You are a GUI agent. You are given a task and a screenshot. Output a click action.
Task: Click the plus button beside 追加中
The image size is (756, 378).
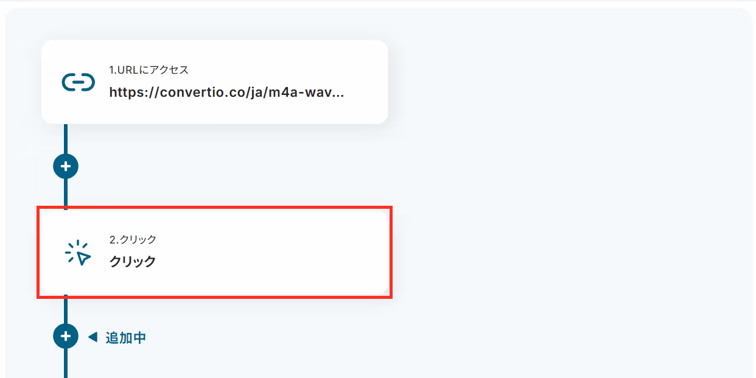click(66, 336)
